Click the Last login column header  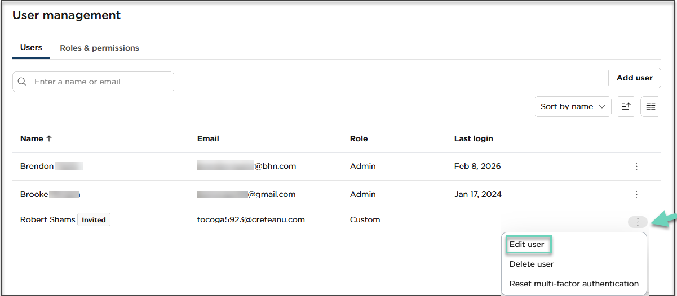pos(474,138)
